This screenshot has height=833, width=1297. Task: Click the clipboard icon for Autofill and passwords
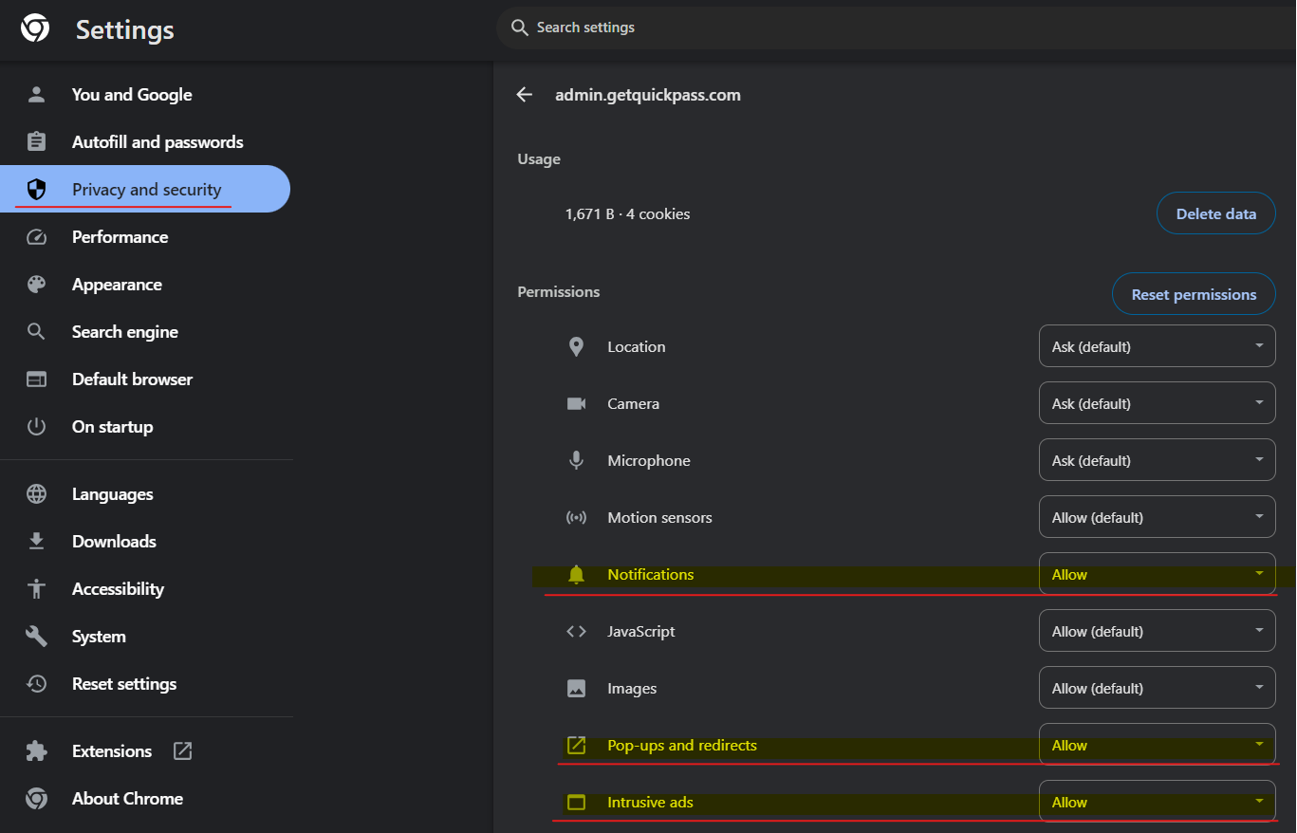coord(36,141)
